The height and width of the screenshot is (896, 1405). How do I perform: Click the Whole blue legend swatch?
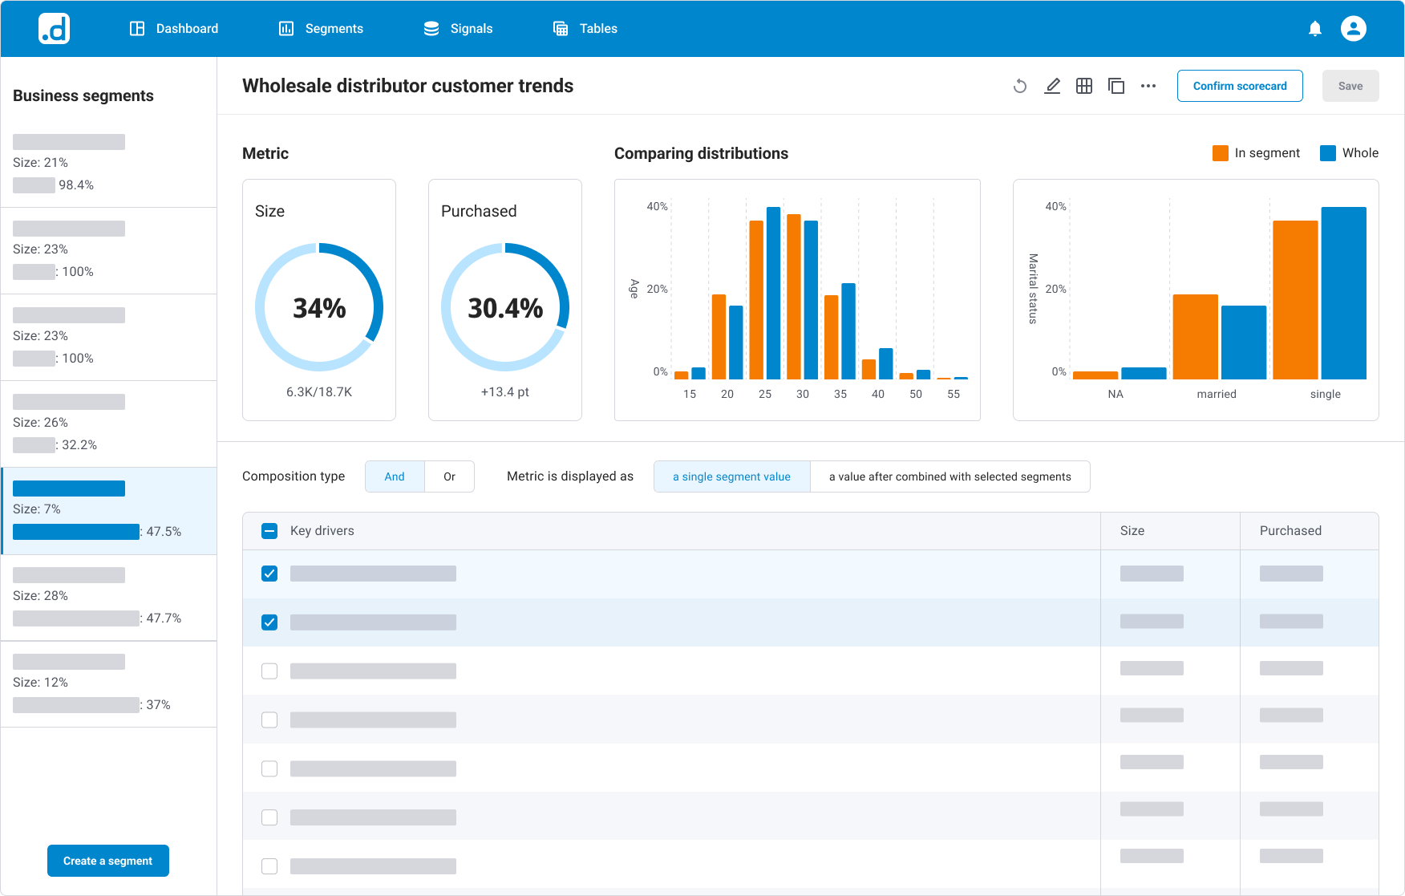1328,153
